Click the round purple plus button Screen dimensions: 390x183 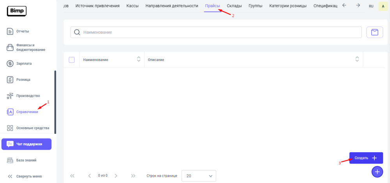tap(377, 171)
